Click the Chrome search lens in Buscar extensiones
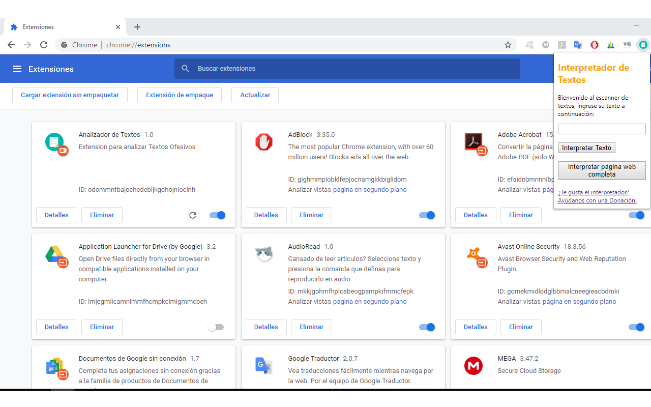651x407 pixels. click(185, 68)
